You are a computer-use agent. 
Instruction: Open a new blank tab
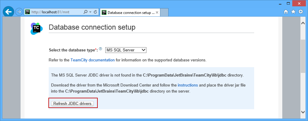[164, 12]
